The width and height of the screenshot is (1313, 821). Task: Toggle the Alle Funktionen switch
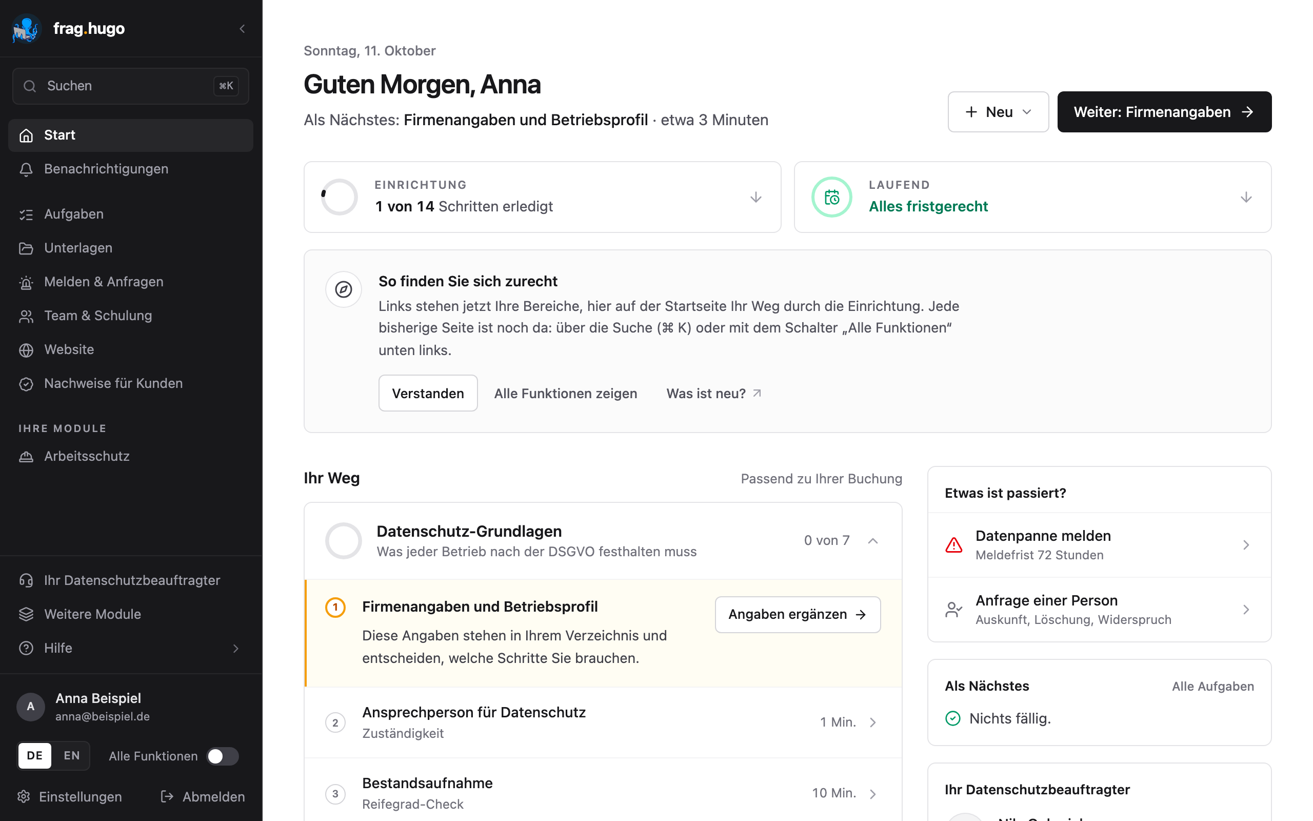coord(223,756)
